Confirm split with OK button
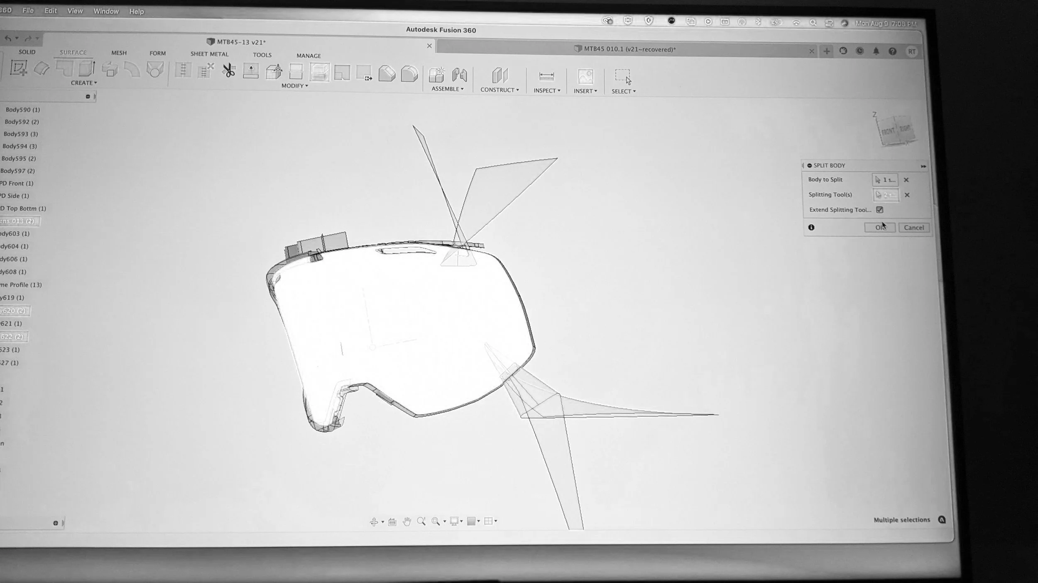1038x583 pixels. 879,228
